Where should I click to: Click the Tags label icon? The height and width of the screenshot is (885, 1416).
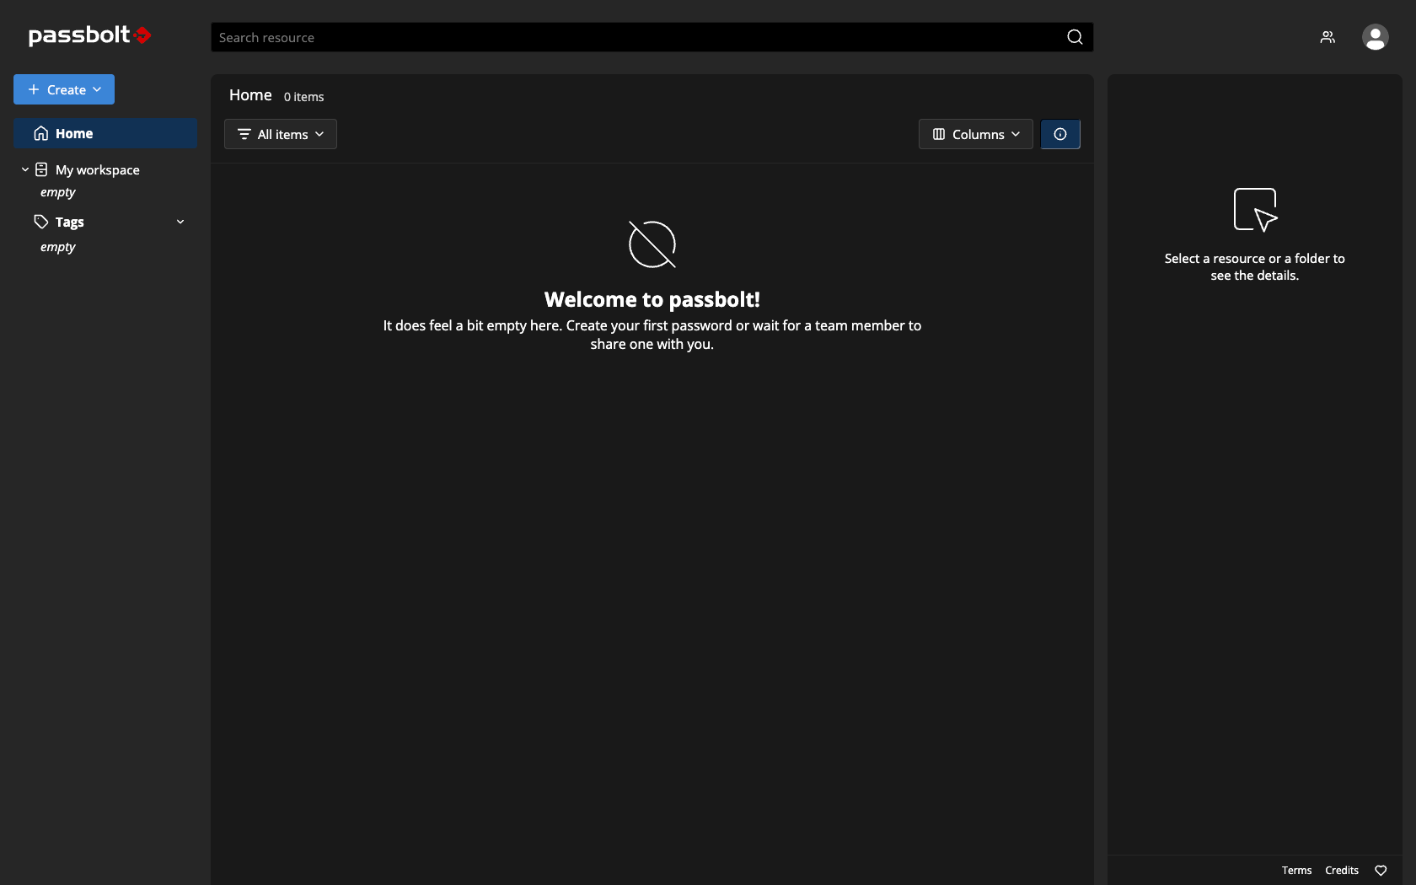(x=41, y=222)
